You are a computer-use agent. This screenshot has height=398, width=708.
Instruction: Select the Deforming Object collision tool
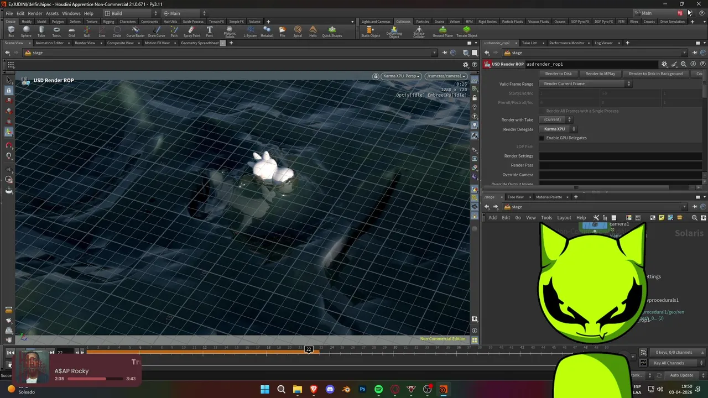coord(394,33)
